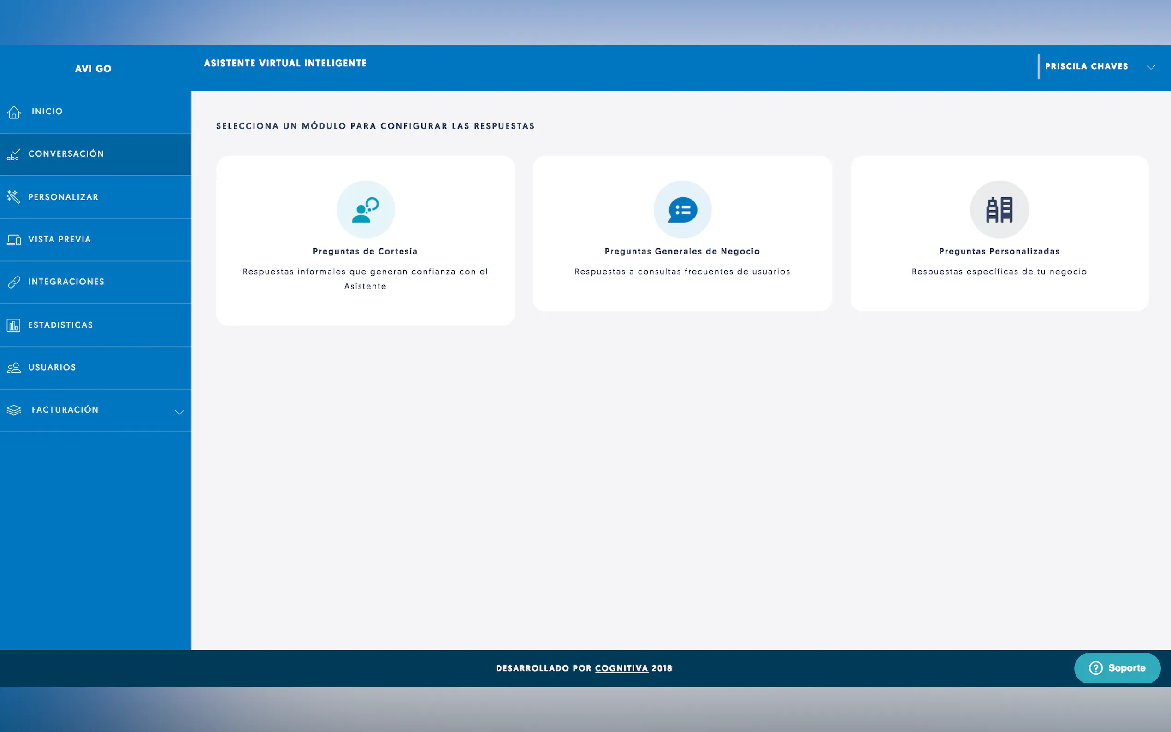Image resolution: width=1171 pixels, height=732 pixels.
Task: Click the Conversación abc icon
Action: click(13, 154)
